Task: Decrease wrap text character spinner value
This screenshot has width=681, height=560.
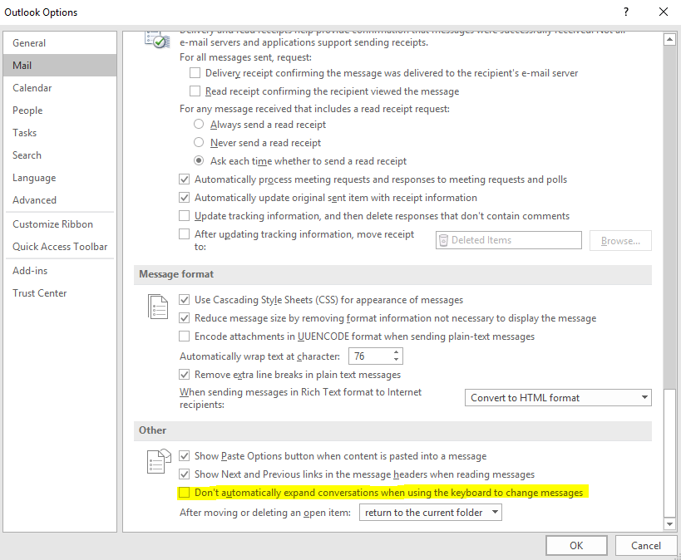Action: point(396,360)
